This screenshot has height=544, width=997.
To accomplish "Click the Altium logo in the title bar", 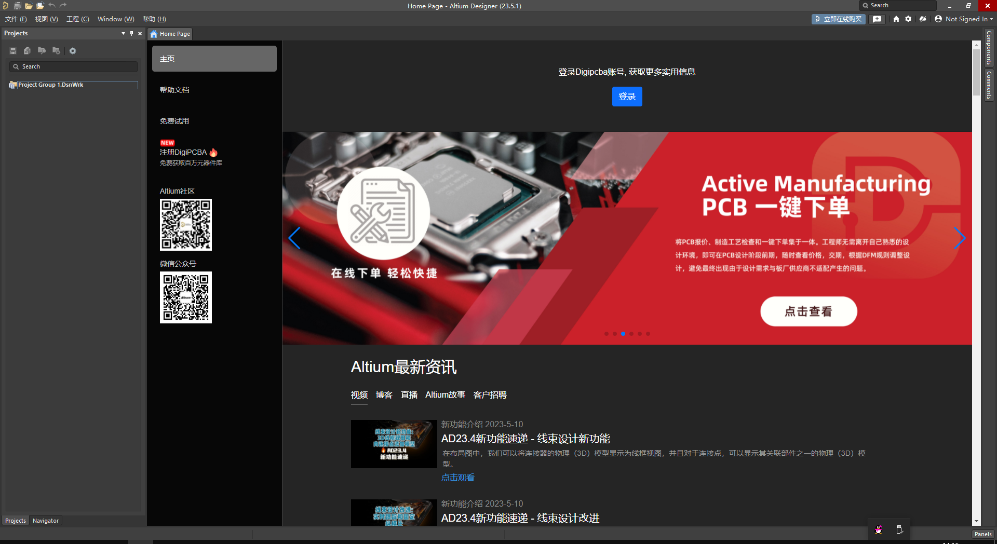I will click(x=5, y=6).
